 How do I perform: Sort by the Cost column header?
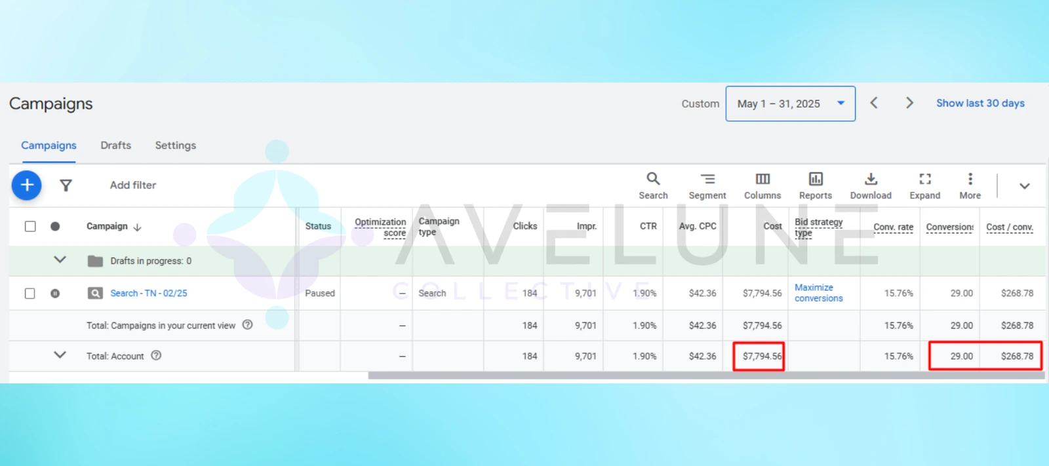point(772,226)
